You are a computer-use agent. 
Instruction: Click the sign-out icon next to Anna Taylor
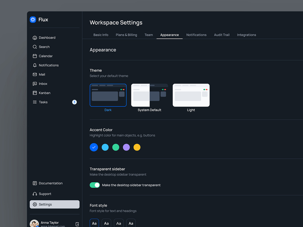[77, 224]
